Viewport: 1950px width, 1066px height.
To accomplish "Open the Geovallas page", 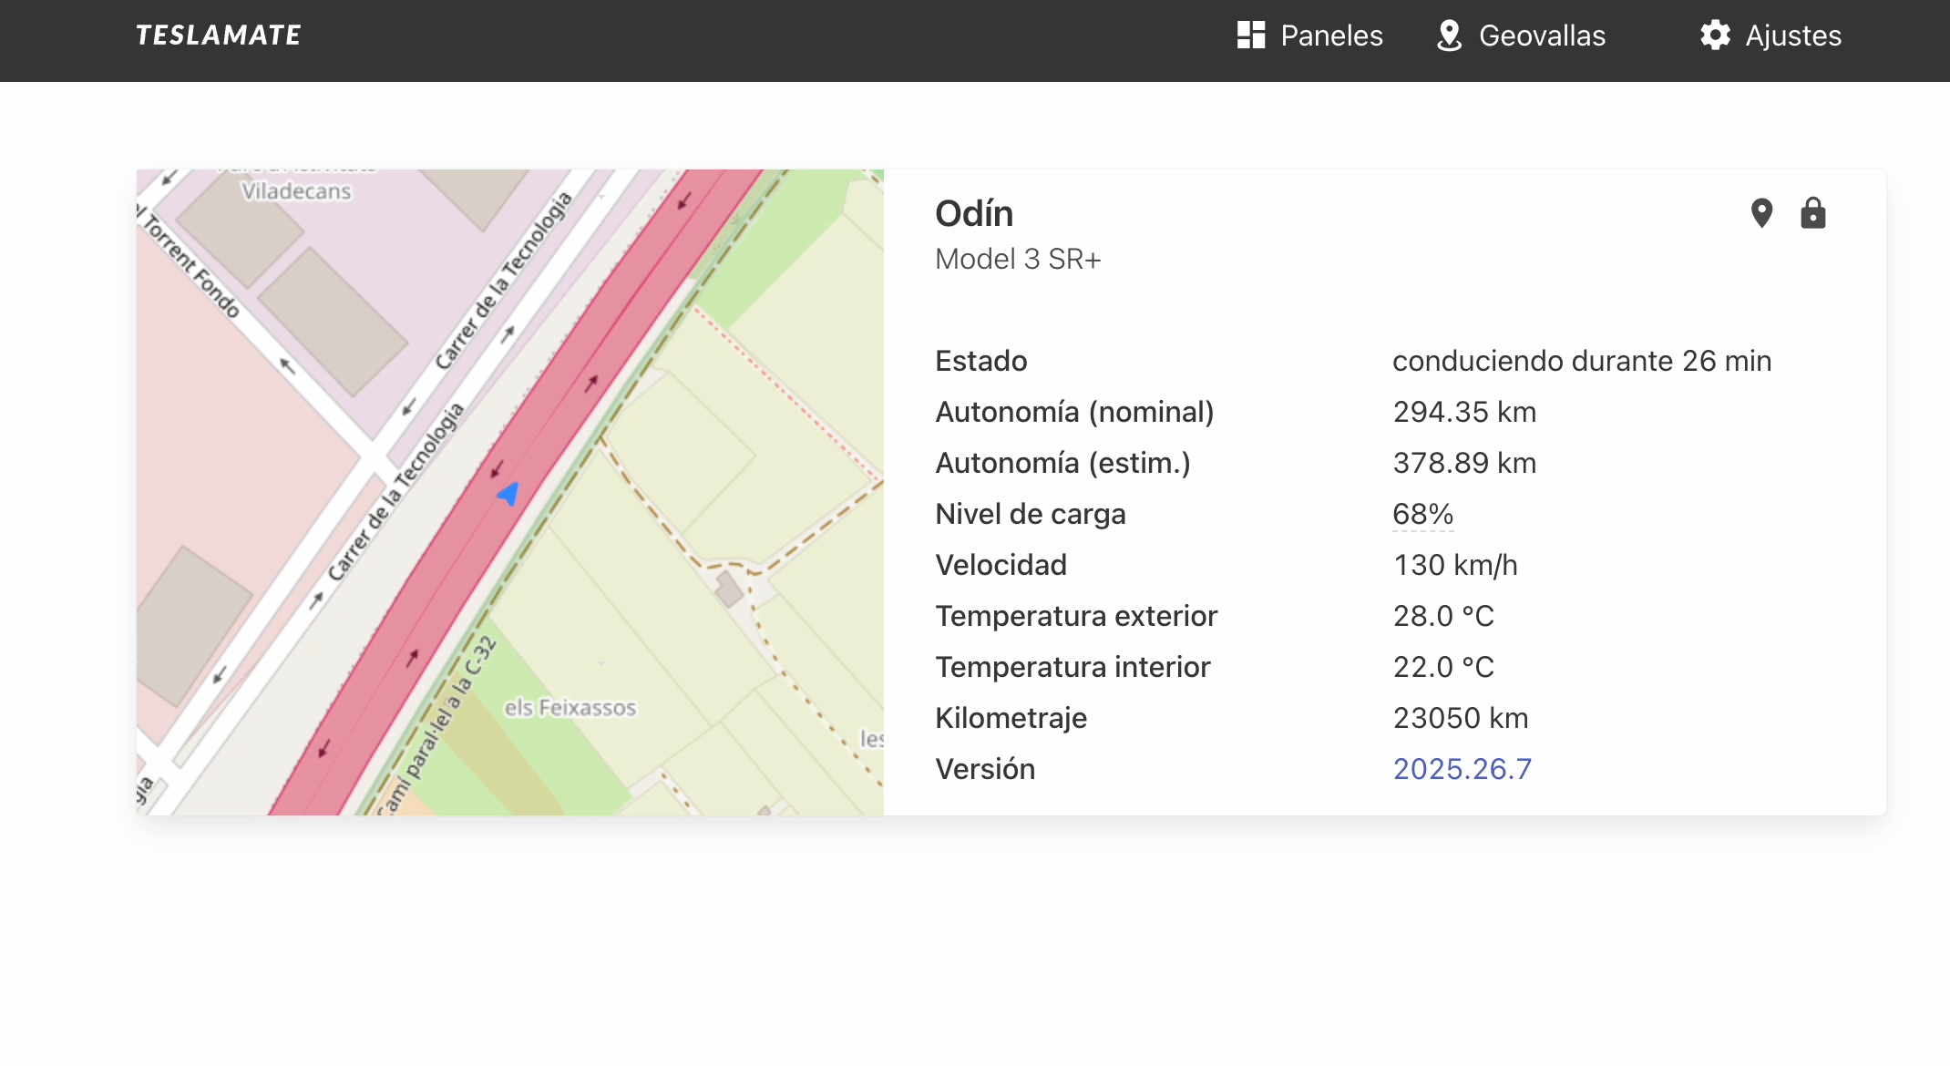I will coord(1521,36).
